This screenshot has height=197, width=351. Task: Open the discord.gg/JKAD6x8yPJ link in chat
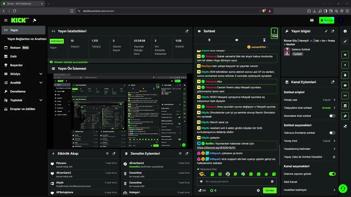[216, 148]
